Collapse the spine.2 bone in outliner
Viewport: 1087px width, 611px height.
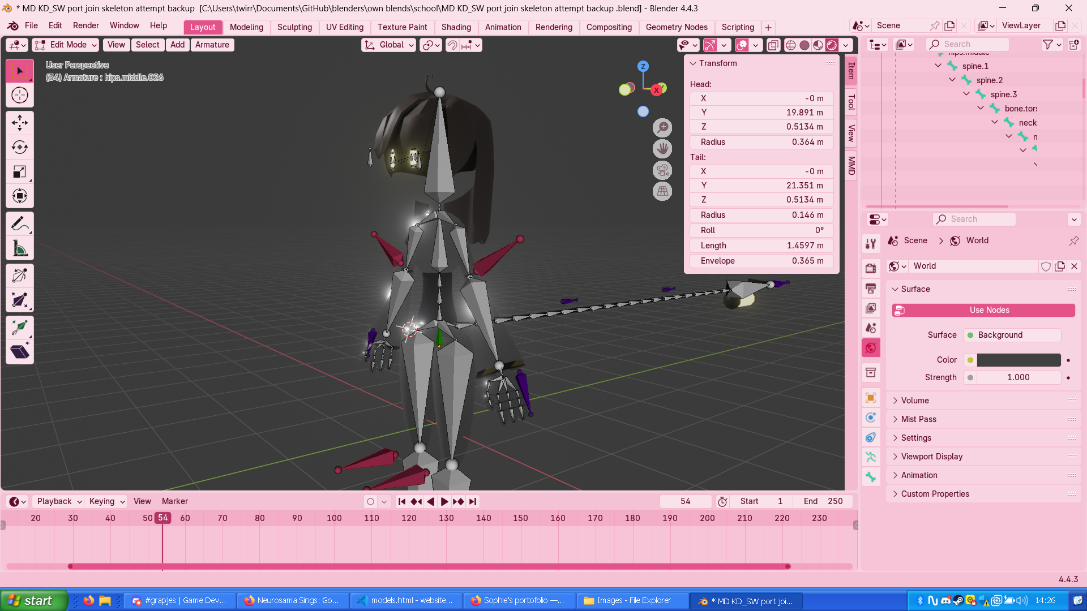(952, 80)
